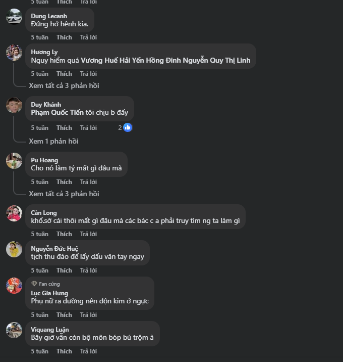343x362 pixels.
Task: Click the Fan cứng diamond badge icon
Action: coord(34,284)
